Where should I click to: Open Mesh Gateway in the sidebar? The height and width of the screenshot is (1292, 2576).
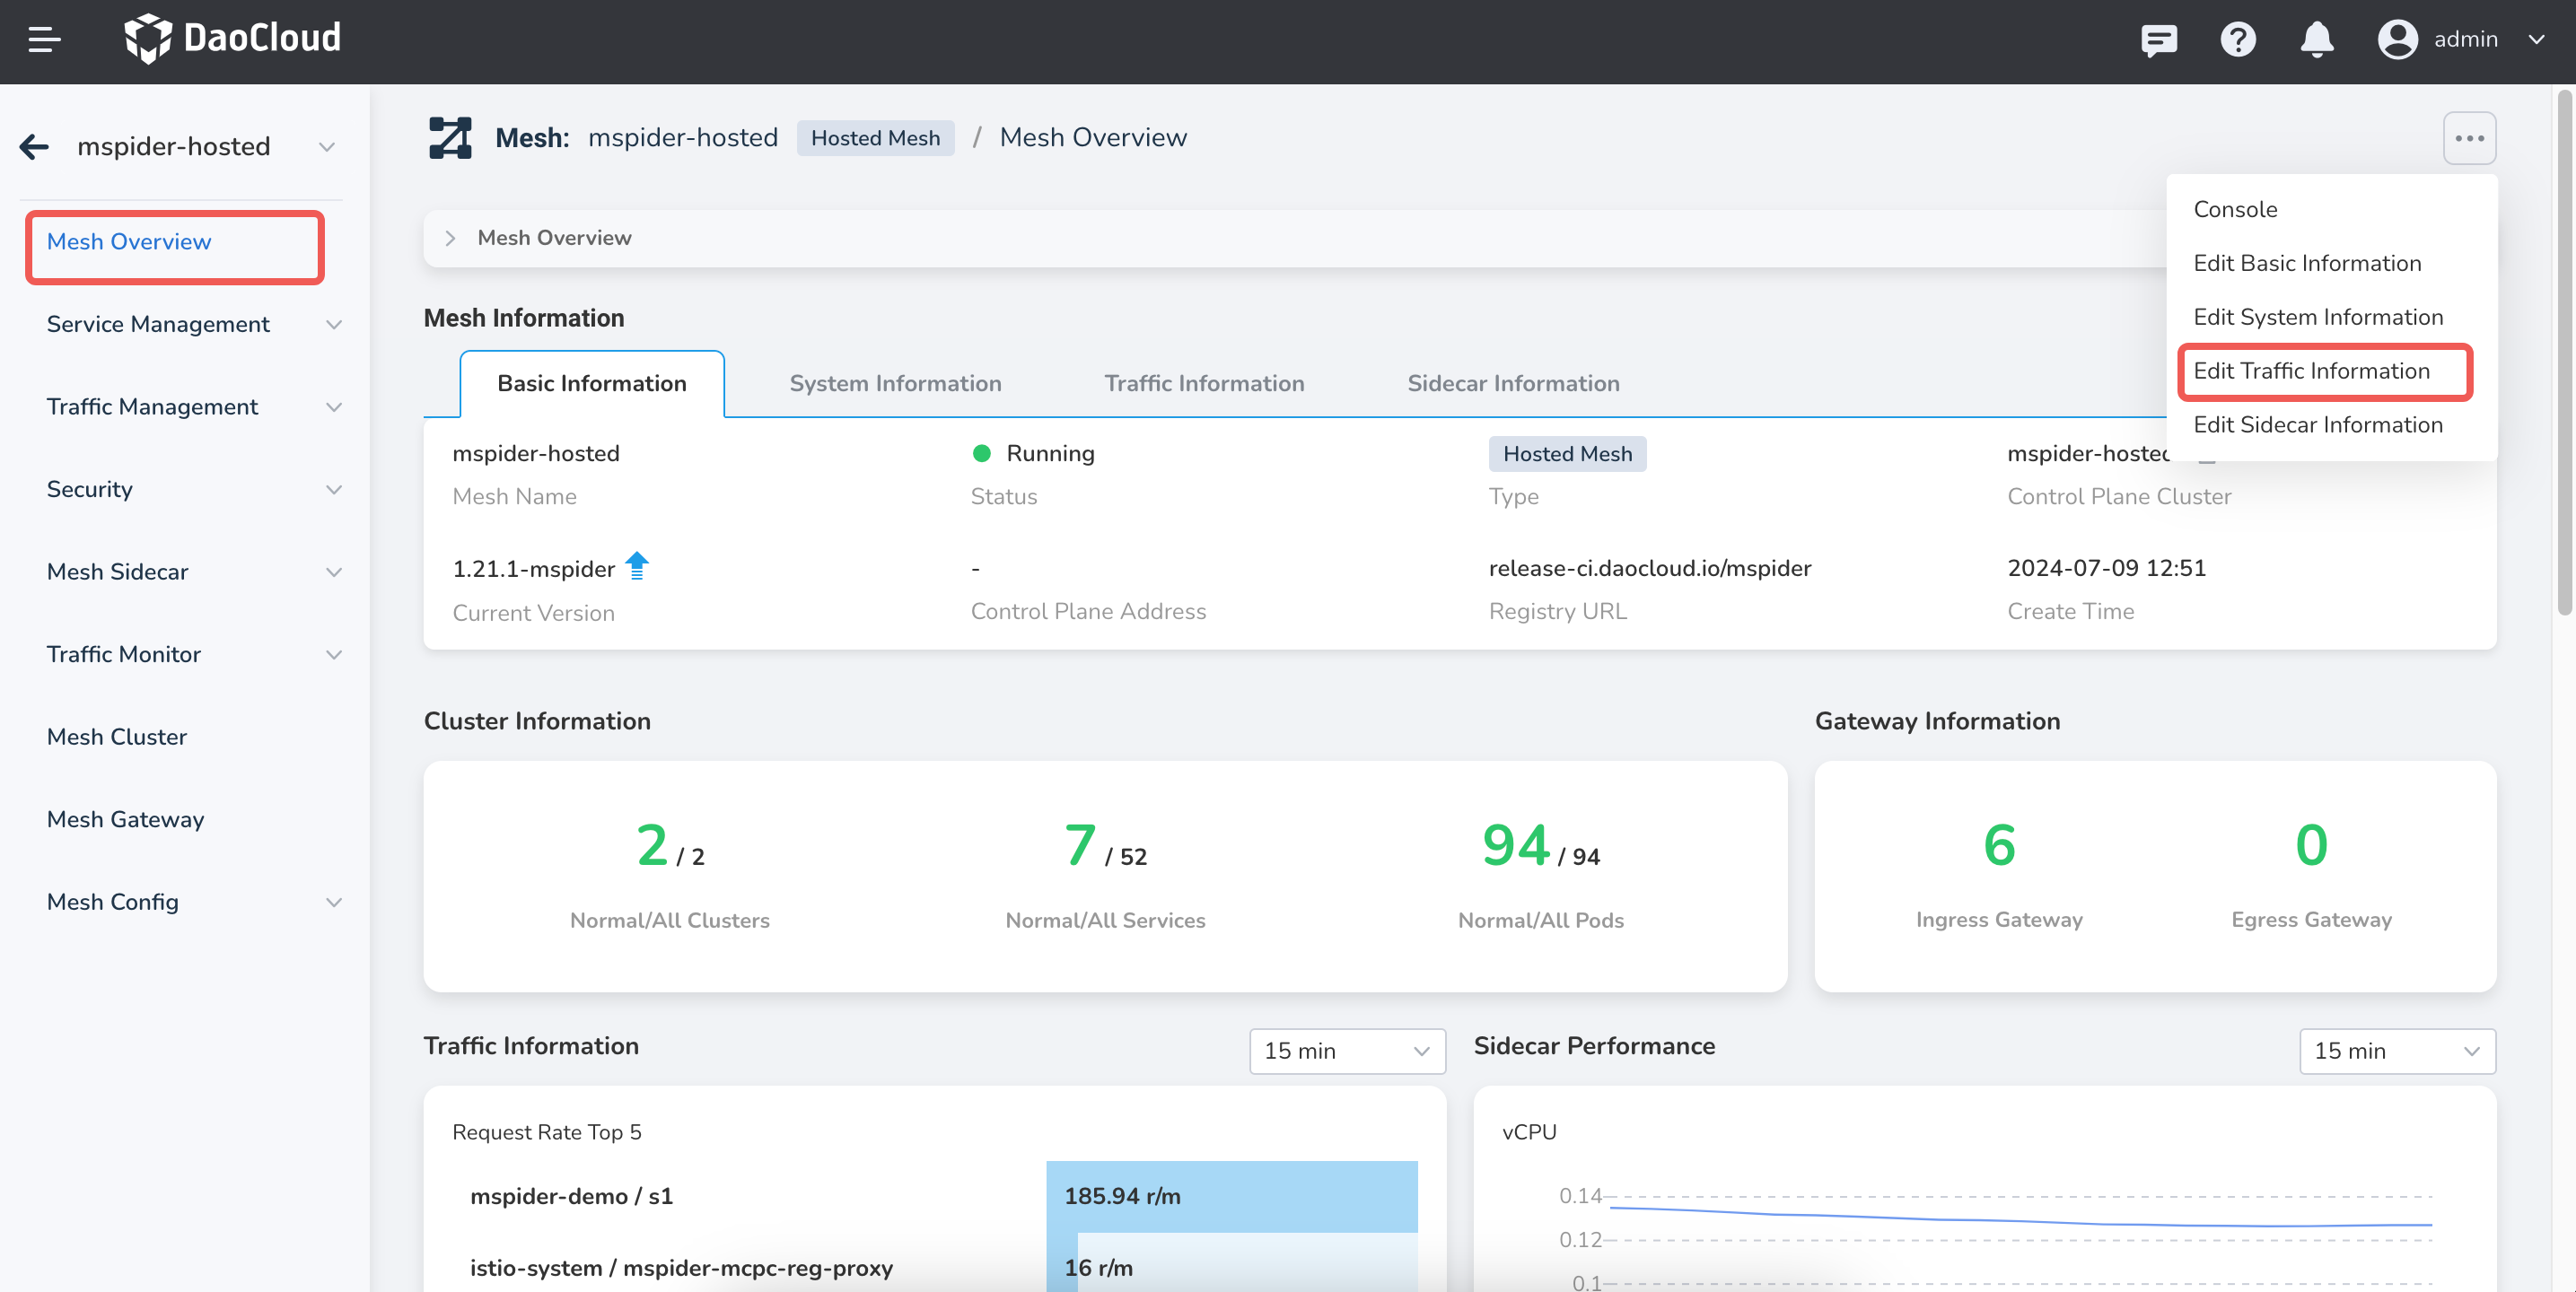point(125,819)
